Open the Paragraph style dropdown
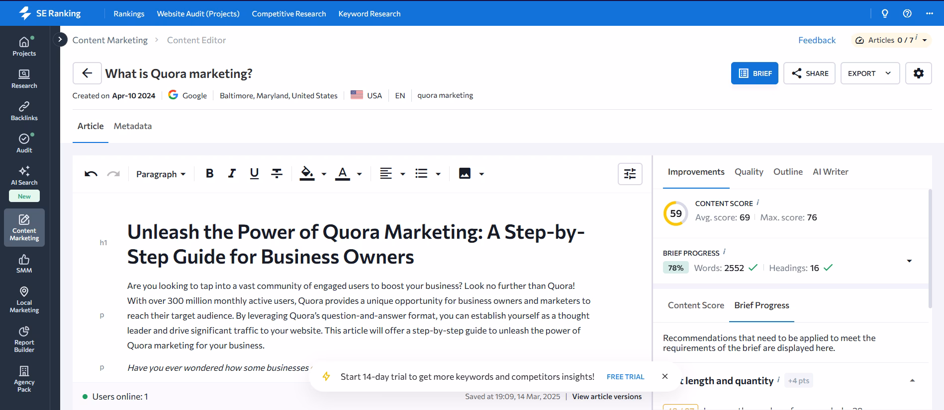 (161, 174)
